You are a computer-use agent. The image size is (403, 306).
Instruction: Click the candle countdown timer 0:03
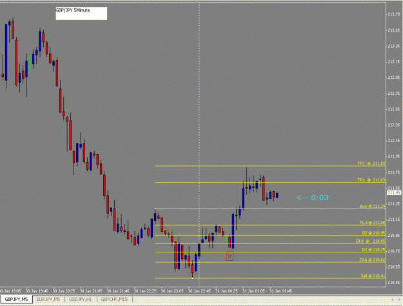[313, 198]
